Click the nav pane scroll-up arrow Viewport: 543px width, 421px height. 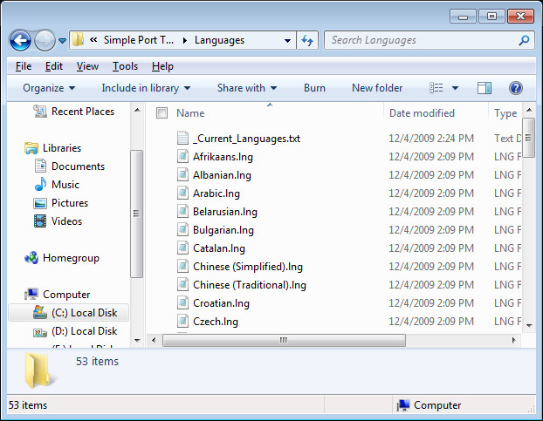point(137,110)
